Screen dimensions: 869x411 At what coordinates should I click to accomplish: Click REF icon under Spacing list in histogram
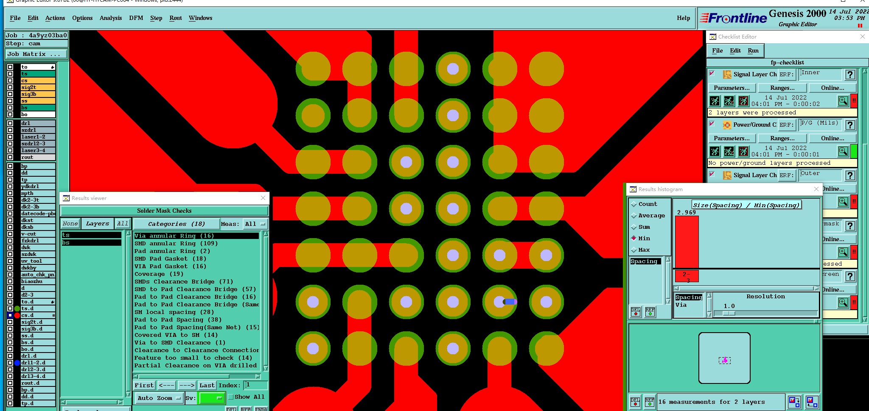pyautogui.click(x=650, y=312)
